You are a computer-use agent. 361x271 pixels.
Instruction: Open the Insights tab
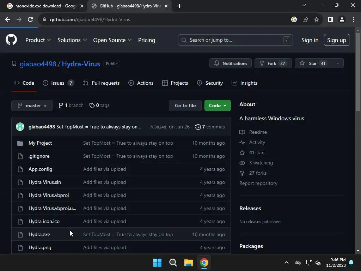tap(244, 83)
